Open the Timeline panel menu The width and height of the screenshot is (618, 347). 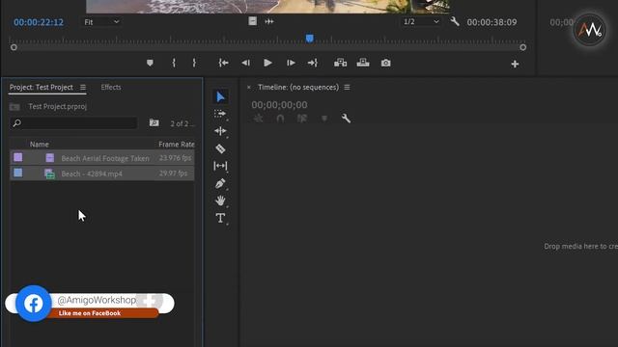(347, 88)
